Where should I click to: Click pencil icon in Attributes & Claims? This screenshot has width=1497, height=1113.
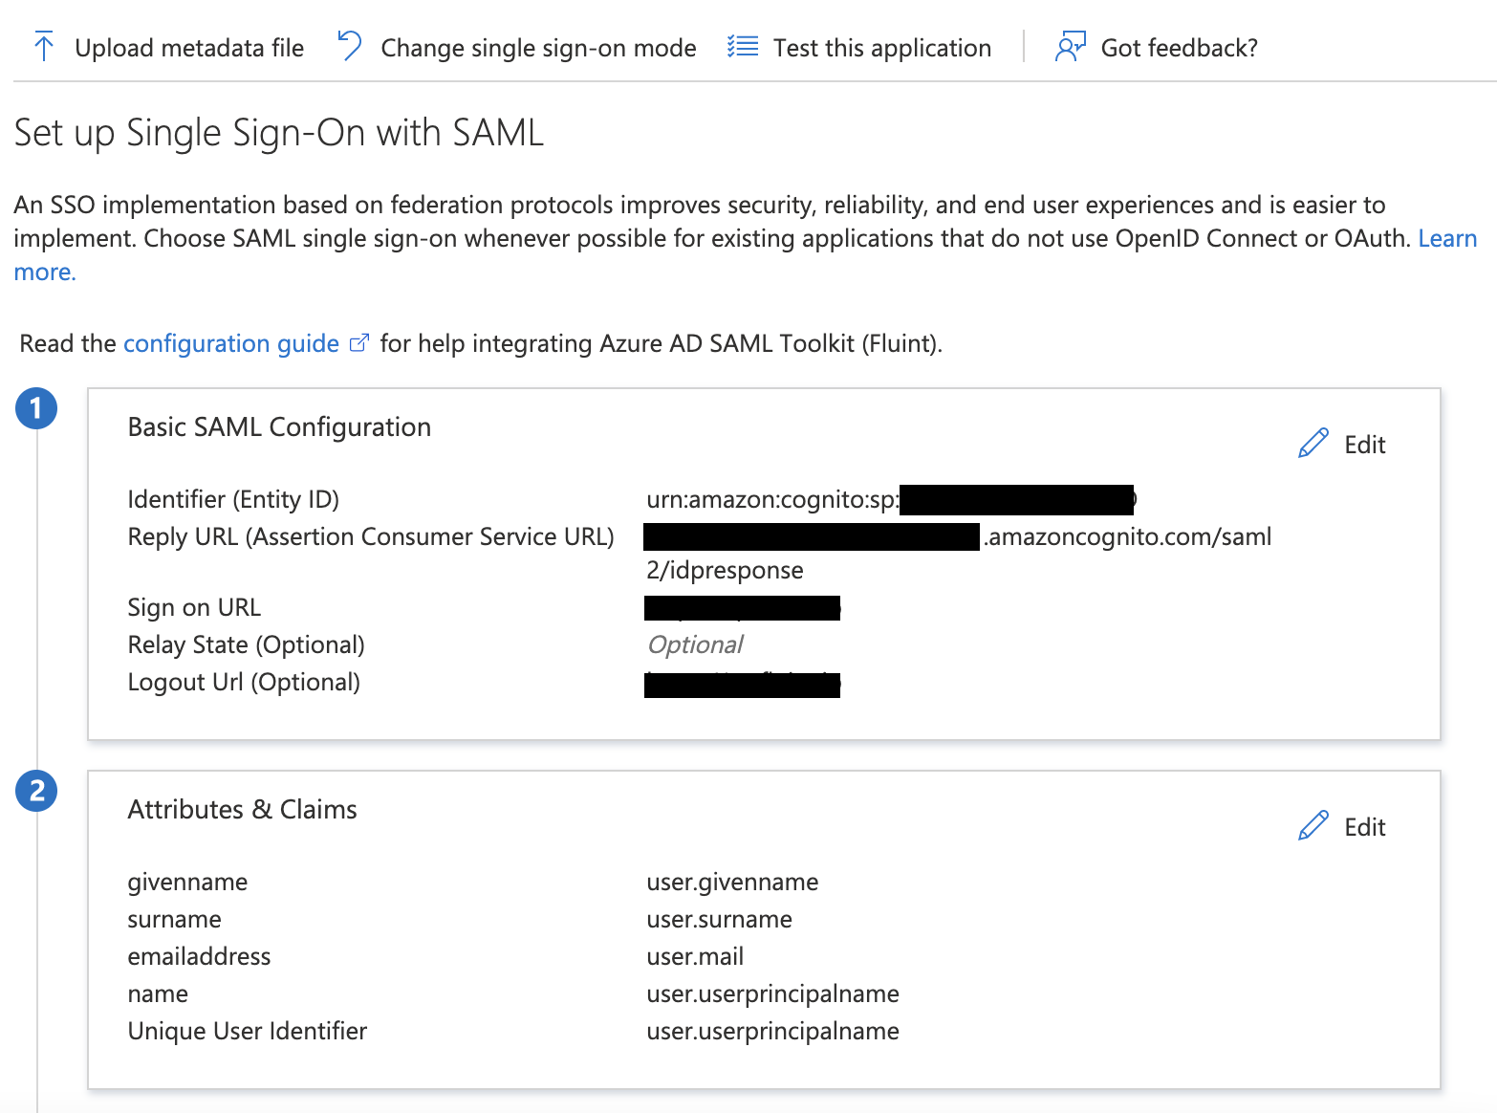(x=1313, y=826)
